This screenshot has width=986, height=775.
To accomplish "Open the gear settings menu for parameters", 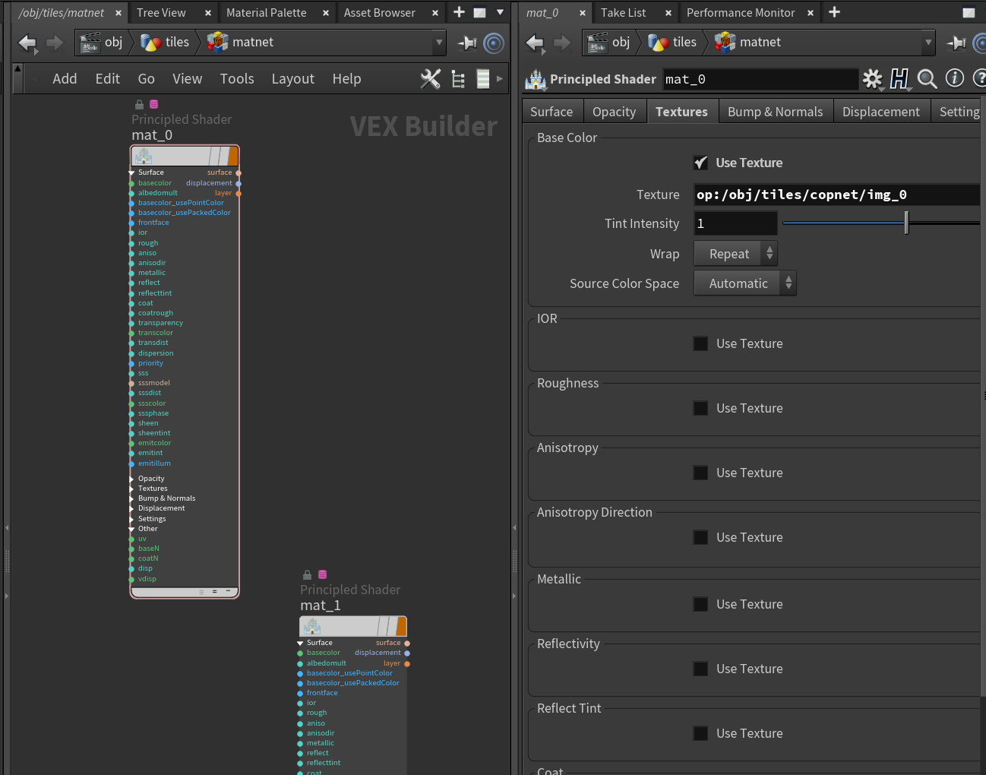I will (872, 79).
